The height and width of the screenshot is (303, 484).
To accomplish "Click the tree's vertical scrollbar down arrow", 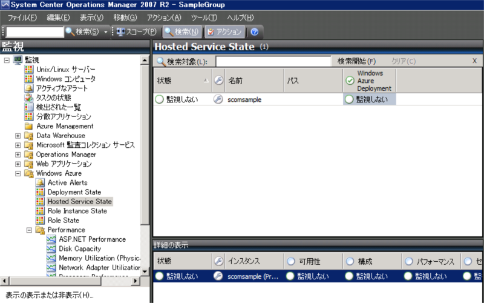I will point(145,271).
